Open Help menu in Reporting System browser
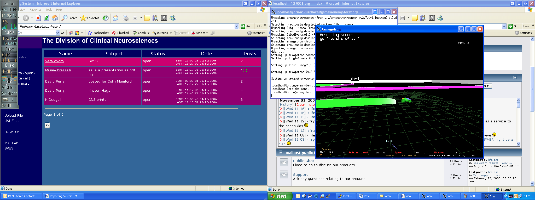This screenshot has height=200, width=535. (x=59, y=10)
